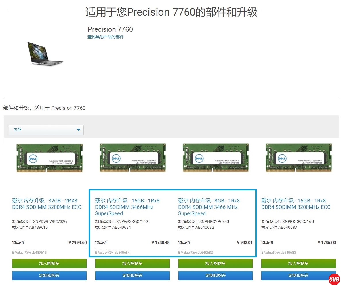This screenshot has height=288, width=343.
Task: Click the 查找其他产品的部件 link
Action: [x=105, y=37]
